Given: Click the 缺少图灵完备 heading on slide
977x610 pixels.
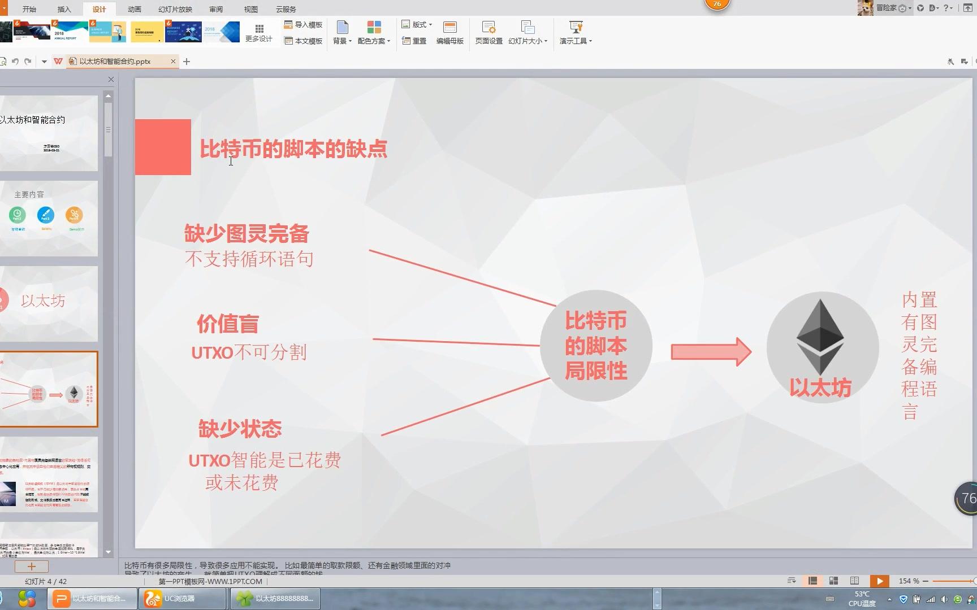Looking at the screenshot, I should tap(247, 233).
